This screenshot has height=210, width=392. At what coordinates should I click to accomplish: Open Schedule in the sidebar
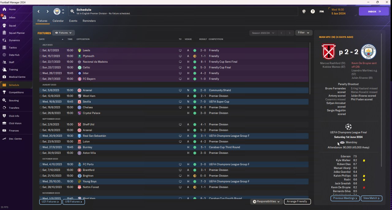click(16, 85)
